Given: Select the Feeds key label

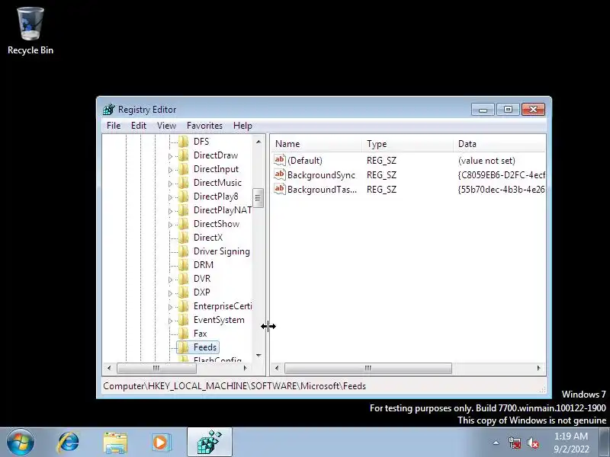Looking at the screenshot, I should 205,347.
